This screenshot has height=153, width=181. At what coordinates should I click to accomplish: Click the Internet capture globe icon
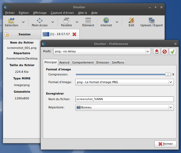pyautogui.click(x=106, y=21)
